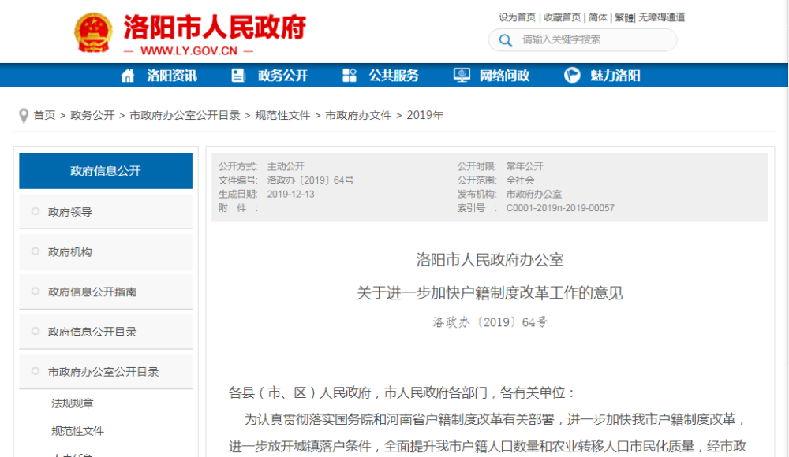Click the search magnifier icon

506,40
